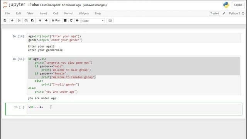Image resolution: width=247 pixels, height=139 pixels.
Task: Click the 'Welcome to females group' print line
Action: point(69,77)
